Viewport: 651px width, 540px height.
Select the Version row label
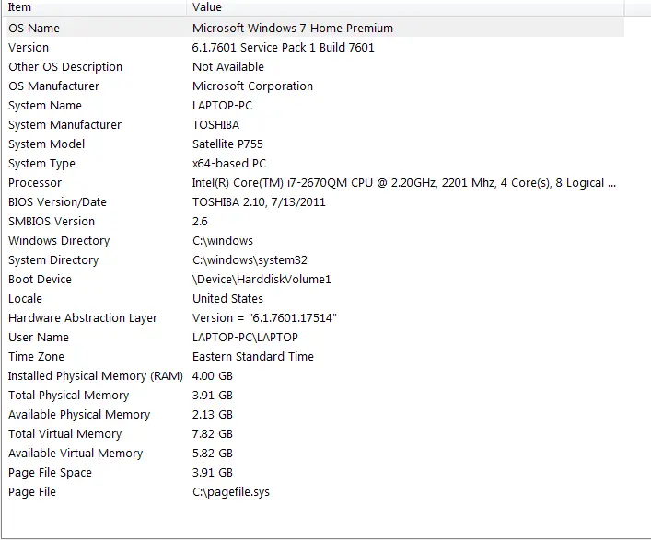pyautogui.click(x=29, y=47)
